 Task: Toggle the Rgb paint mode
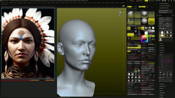click(129, 7)
